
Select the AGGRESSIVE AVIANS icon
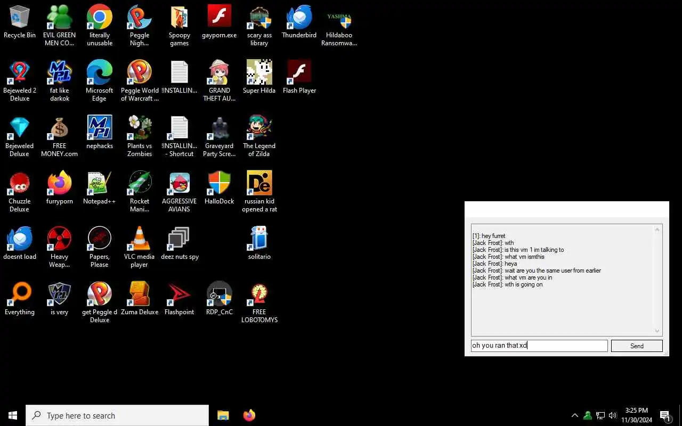(x=180, y=183)
